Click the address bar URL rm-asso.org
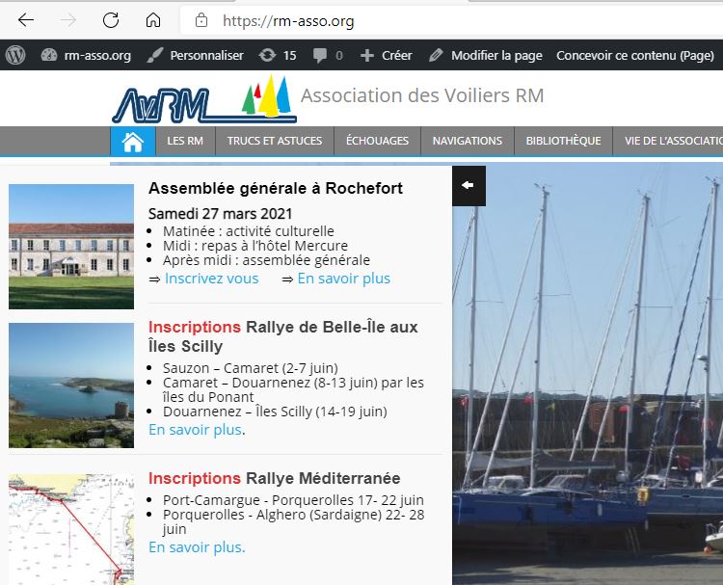Image resolution: width=723 pixels, height=585 pixels. tap(288, 21)
